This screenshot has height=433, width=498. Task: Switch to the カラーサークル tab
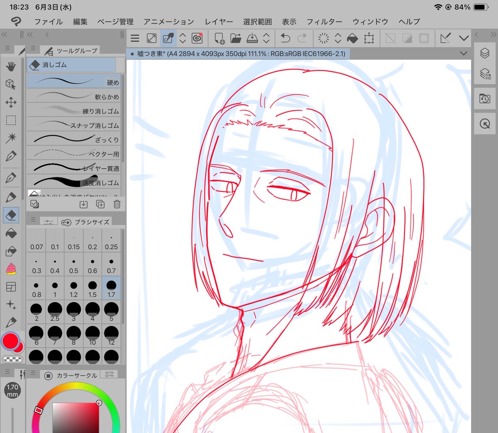click(71, 375)
